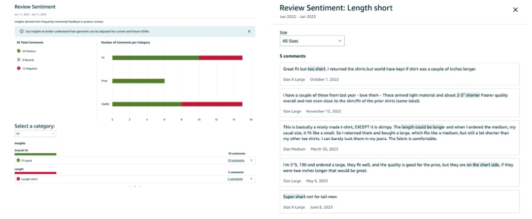Expand the Fit good insight chevron
The image size is (532, 219).
[x=251, y=160]
